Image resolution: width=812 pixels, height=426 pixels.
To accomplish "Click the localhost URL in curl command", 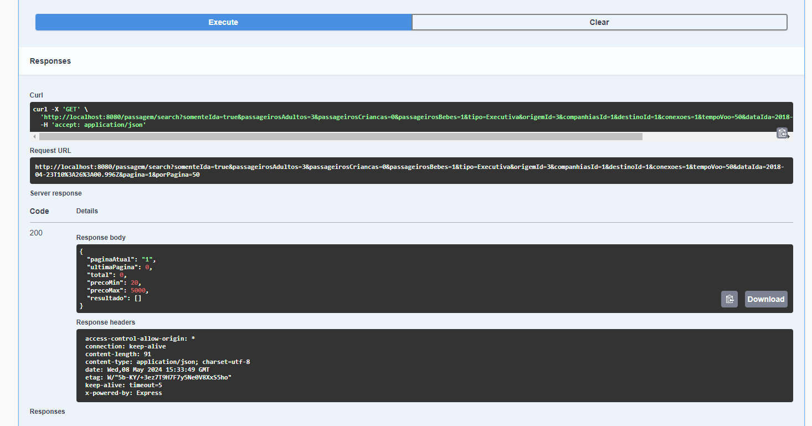I will [x=417, y=117].
